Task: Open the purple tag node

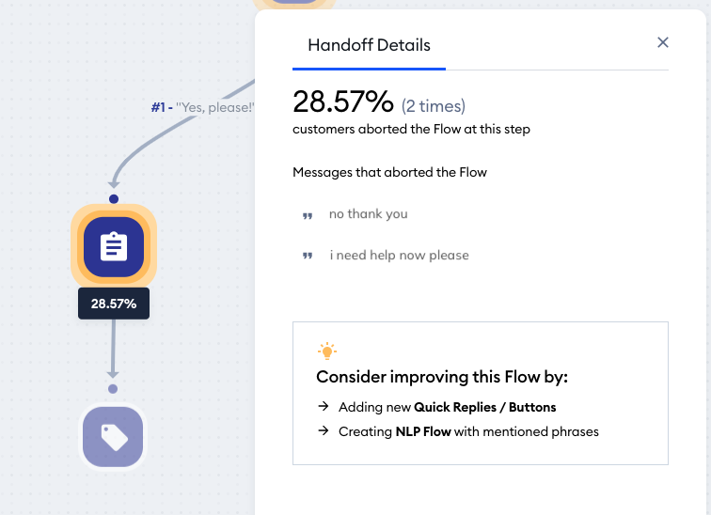Action: [113, 437]
